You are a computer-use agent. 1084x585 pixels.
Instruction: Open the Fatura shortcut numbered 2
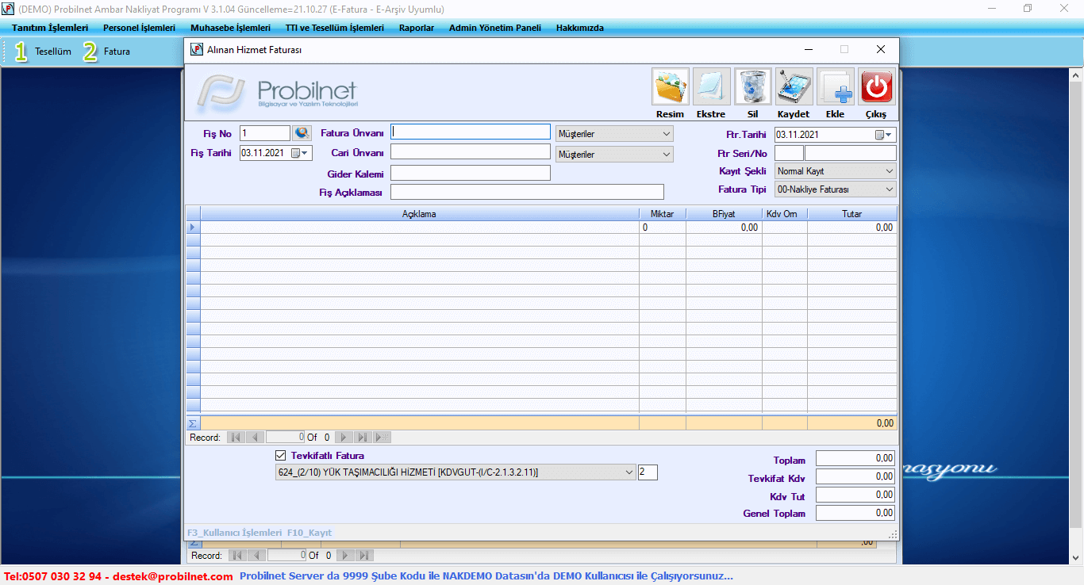coord(107,52)
